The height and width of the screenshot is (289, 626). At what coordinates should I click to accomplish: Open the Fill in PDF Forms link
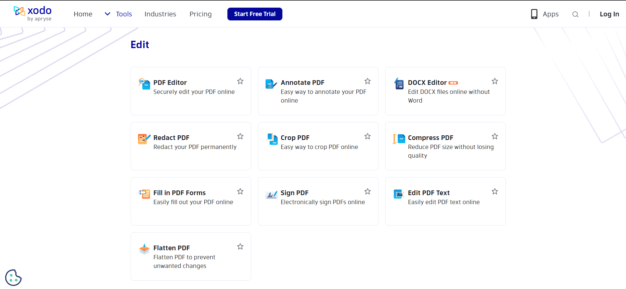pos(180,193)
